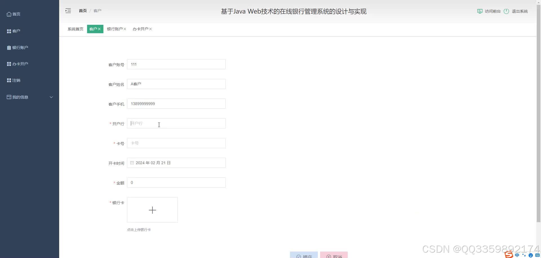The image size is (541, 258).
Task: Focus the 卡号 input field
Action: 176,143
